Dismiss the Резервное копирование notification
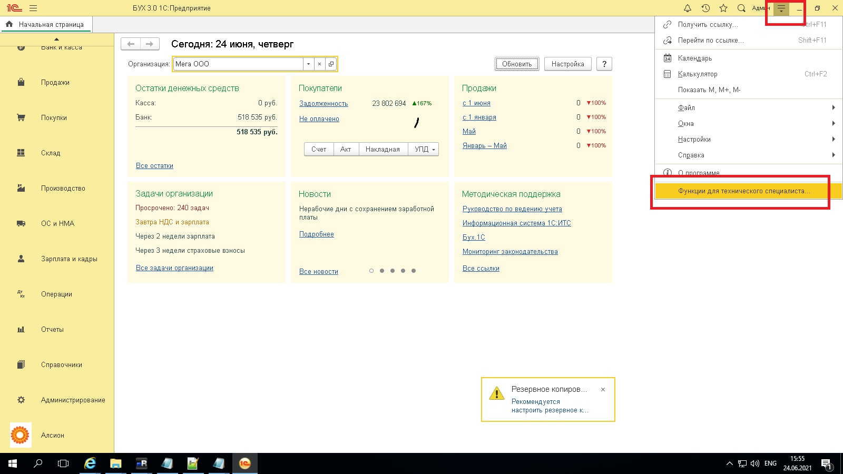This screenshot has height=474, width=843. coord(603,390)
